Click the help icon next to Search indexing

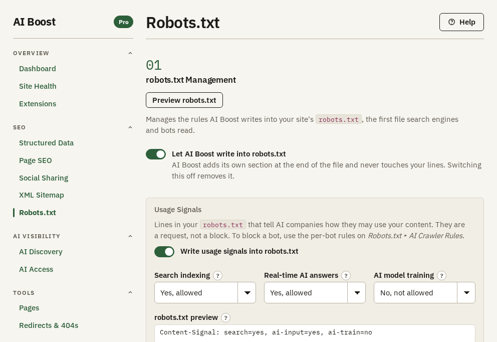pos(217,275)
